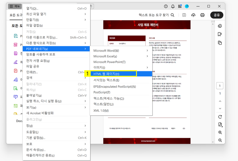
Task: Open the comments panel icon
Action: tap(220, 26)
